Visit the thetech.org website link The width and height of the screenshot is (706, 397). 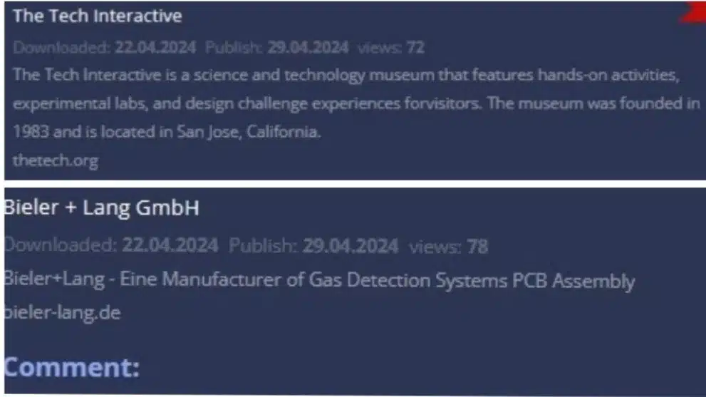pyautogui.click(x=55, y=160)
